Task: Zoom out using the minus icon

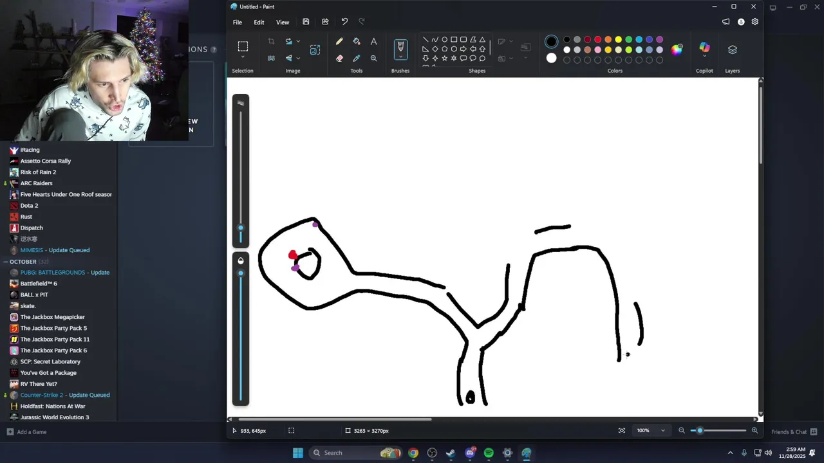Action: (682, 431)
